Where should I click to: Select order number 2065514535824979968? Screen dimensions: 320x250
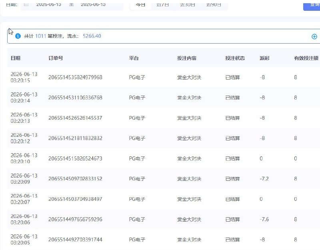75,77
